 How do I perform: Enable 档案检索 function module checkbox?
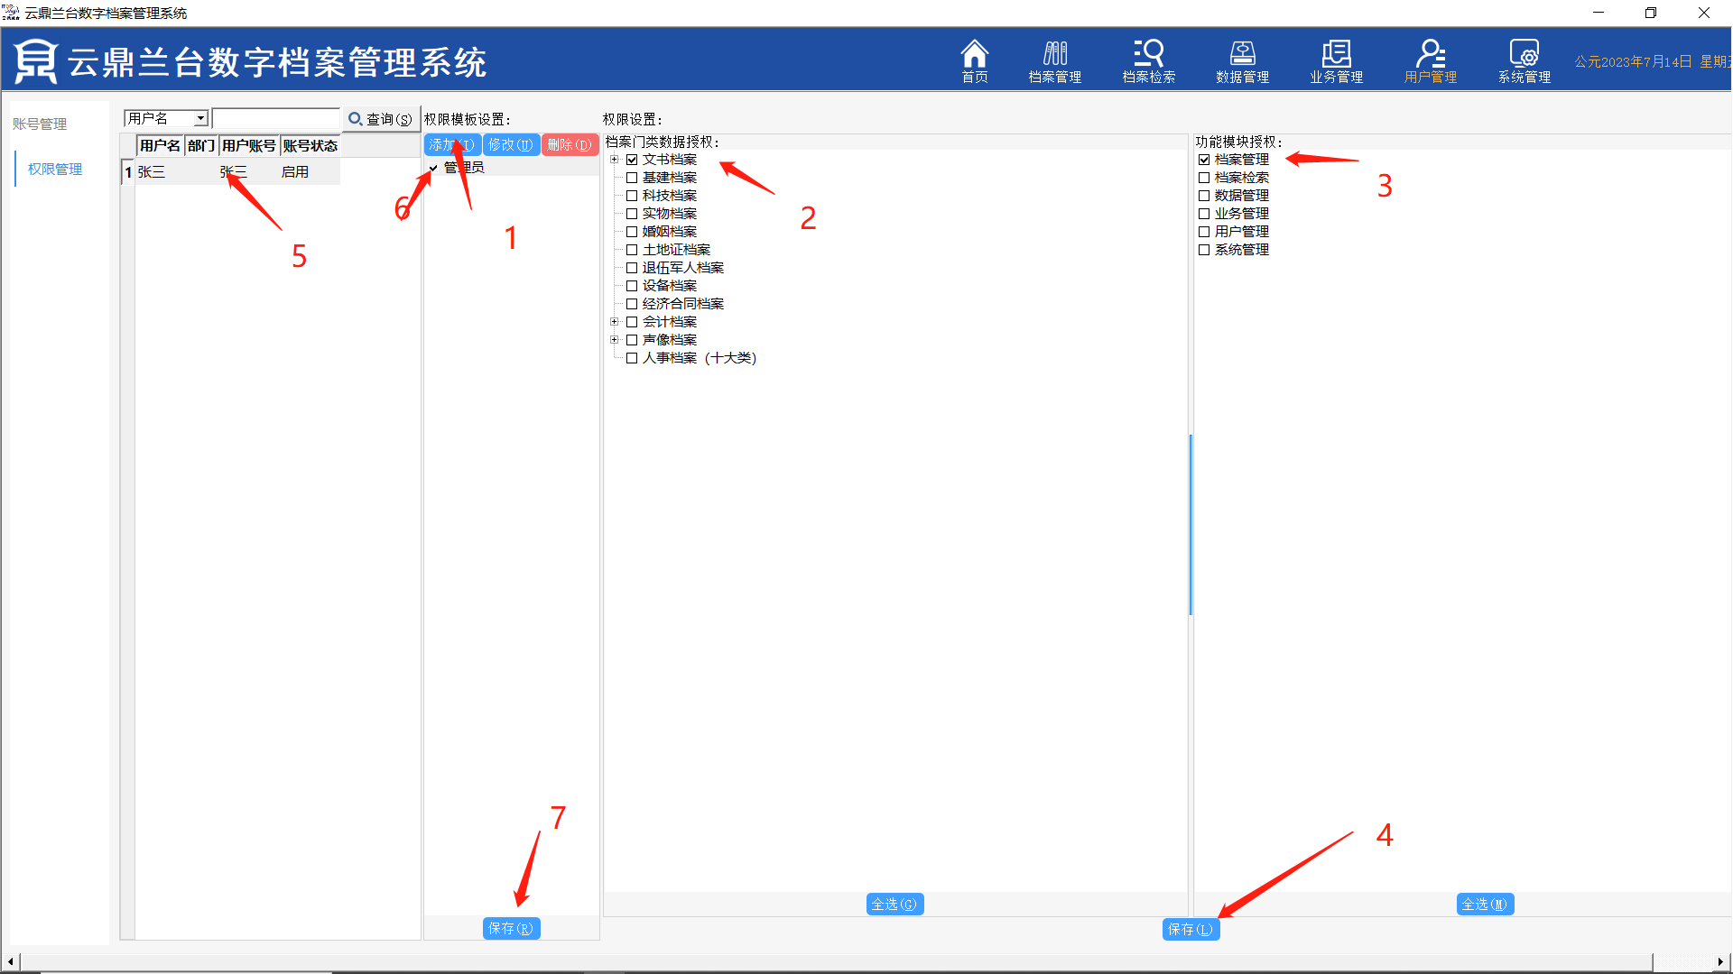[x=1204, y=178]
